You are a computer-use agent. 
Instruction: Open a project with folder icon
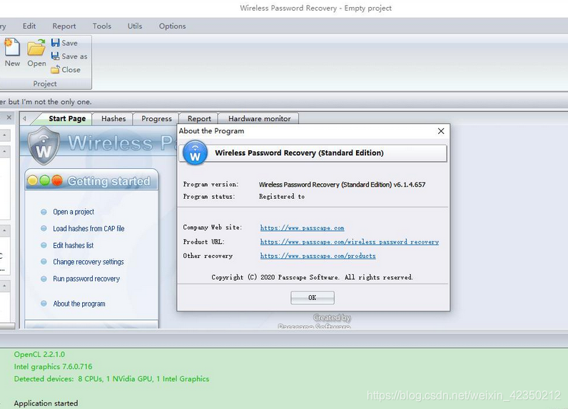coord(36,53)
